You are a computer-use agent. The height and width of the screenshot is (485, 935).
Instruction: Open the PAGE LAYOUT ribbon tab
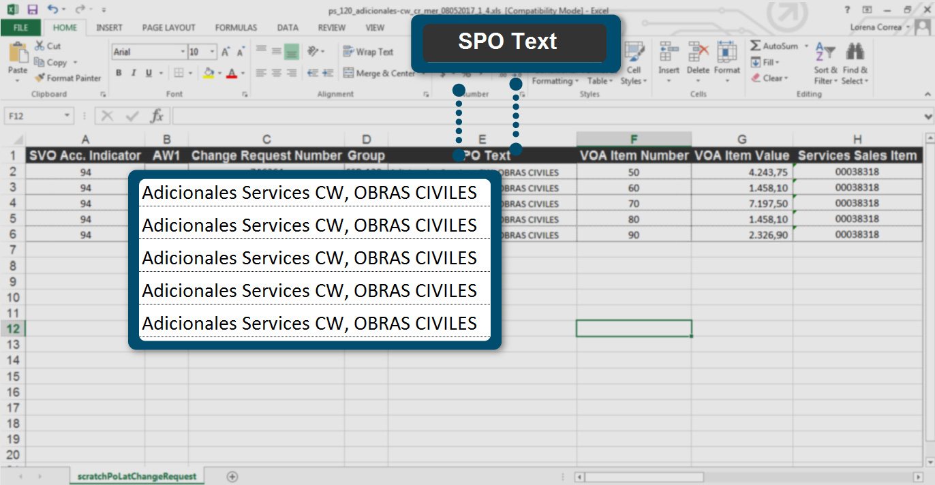168,28
